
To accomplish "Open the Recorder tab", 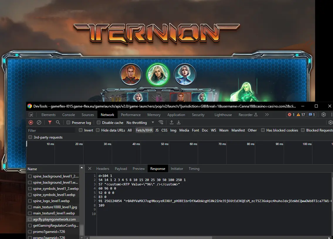I will click(x=248, y=115).
